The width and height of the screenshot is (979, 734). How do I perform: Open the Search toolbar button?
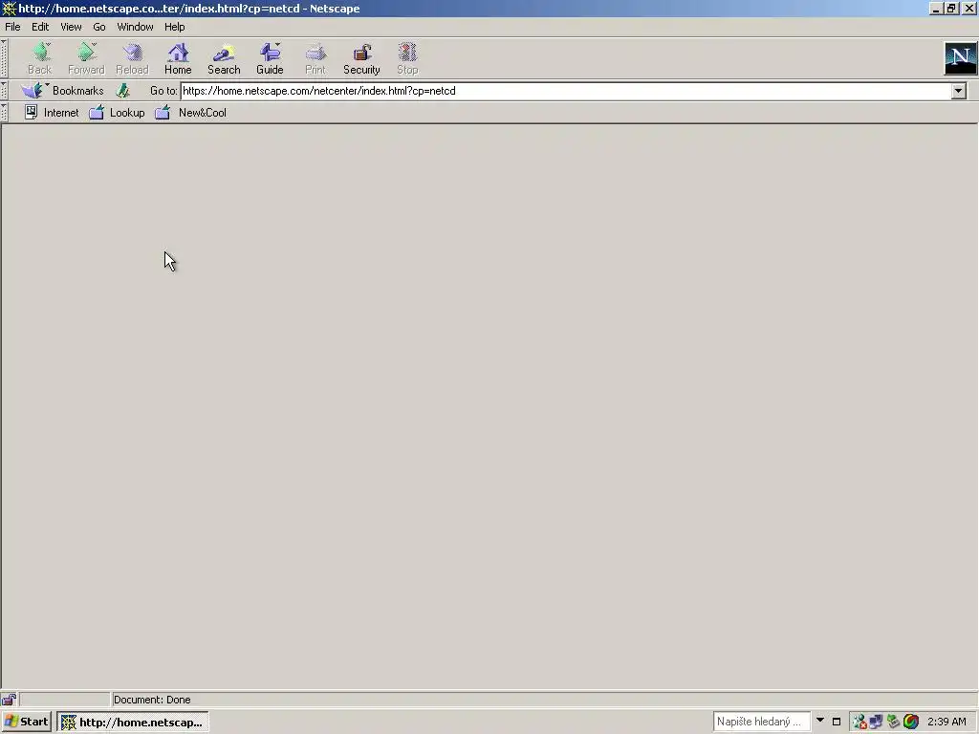(x=224, y=58)
